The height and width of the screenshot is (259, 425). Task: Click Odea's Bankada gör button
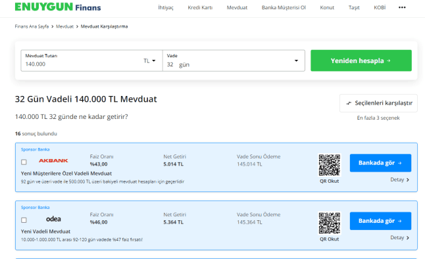pyautogui.click(x=380, y=221)
